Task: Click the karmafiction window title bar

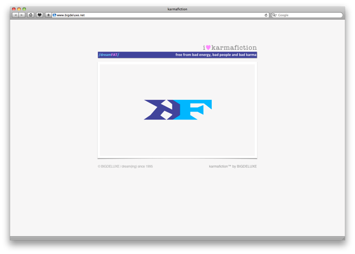Action: 177,9
